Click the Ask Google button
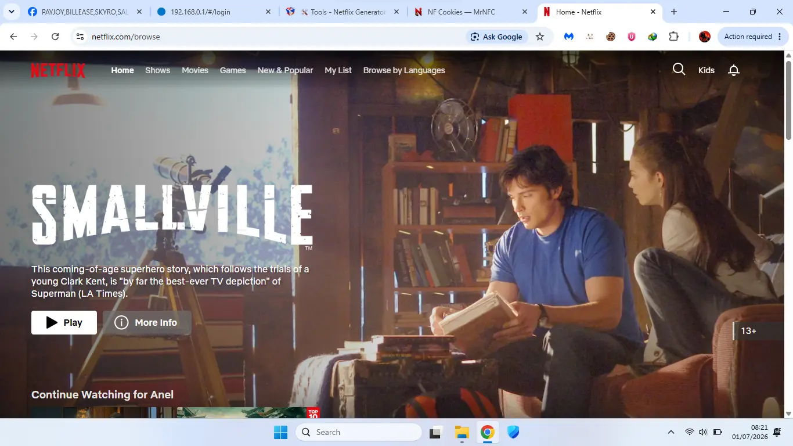This screenshot has height=446, width=793. pos(496,37)
